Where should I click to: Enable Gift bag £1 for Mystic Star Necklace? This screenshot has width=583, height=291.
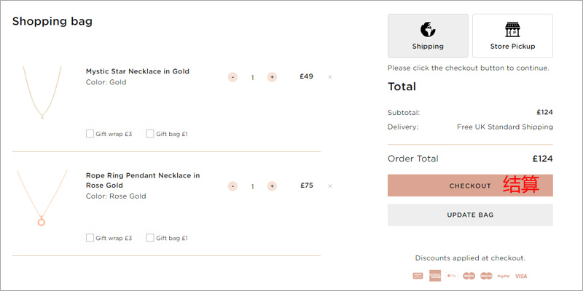pos(150,134)
